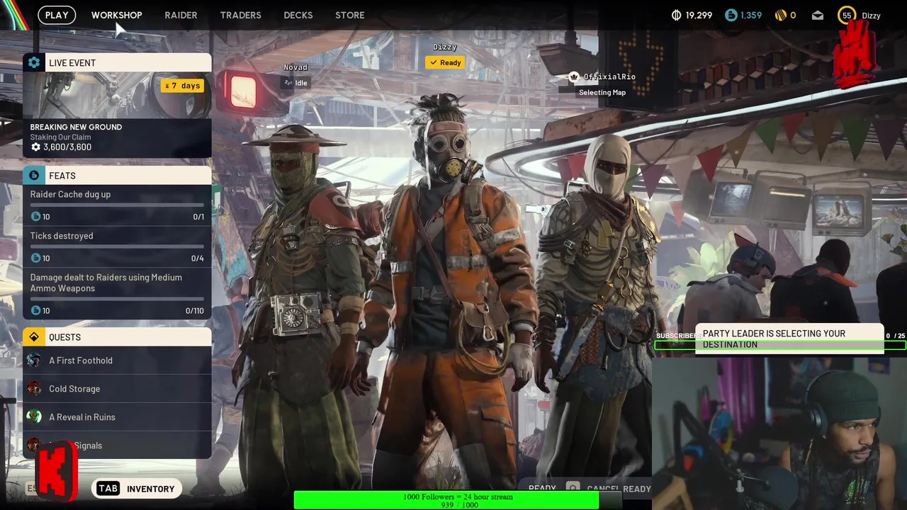Click the Idle sleep icon beside Novad
The width and height of the screenshot is (907, 510).
click(288, 83)
